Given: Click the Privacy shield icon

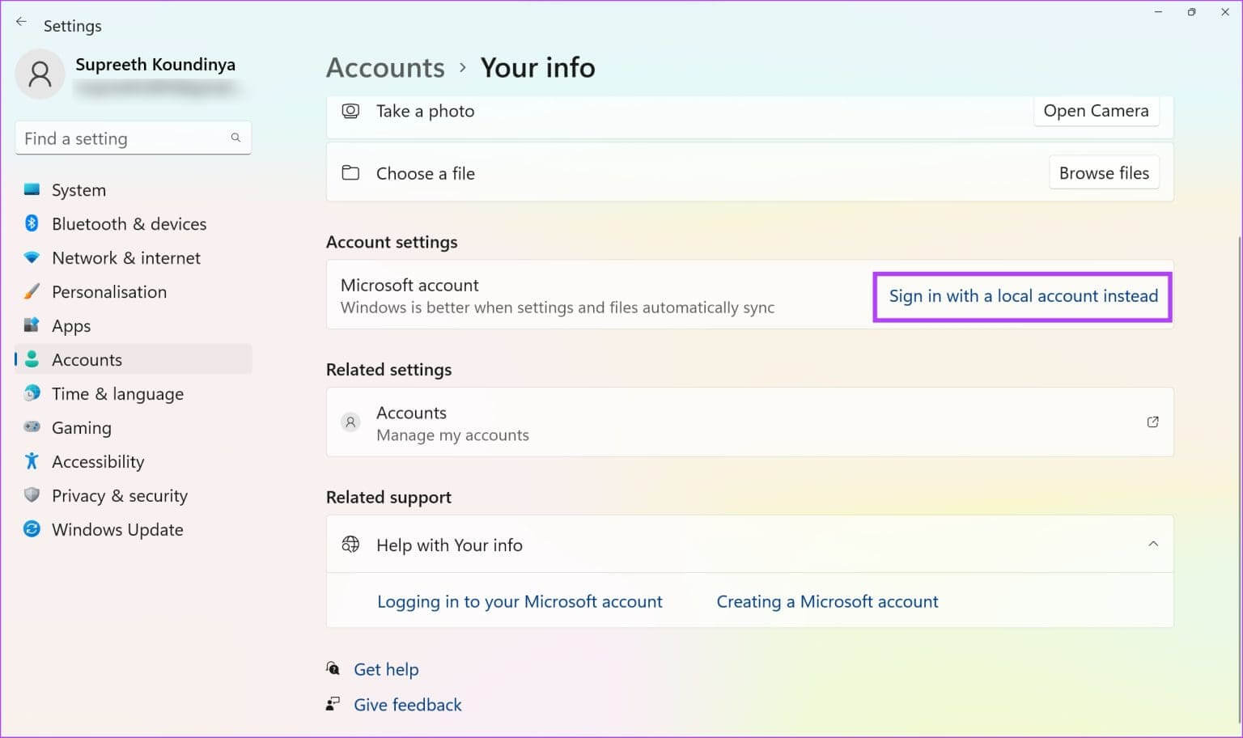Looking at the screenshot, I should pos(32,494).
